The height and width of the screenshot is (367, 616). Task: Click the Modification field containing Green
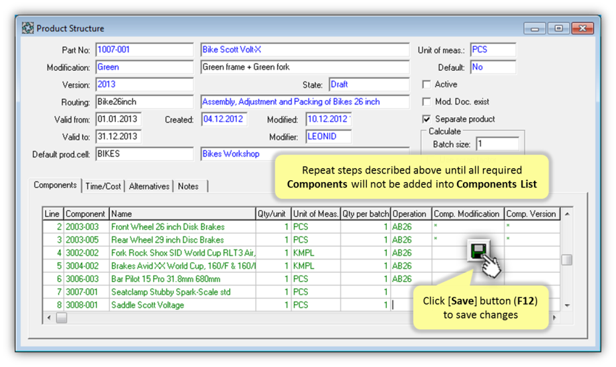144,67
